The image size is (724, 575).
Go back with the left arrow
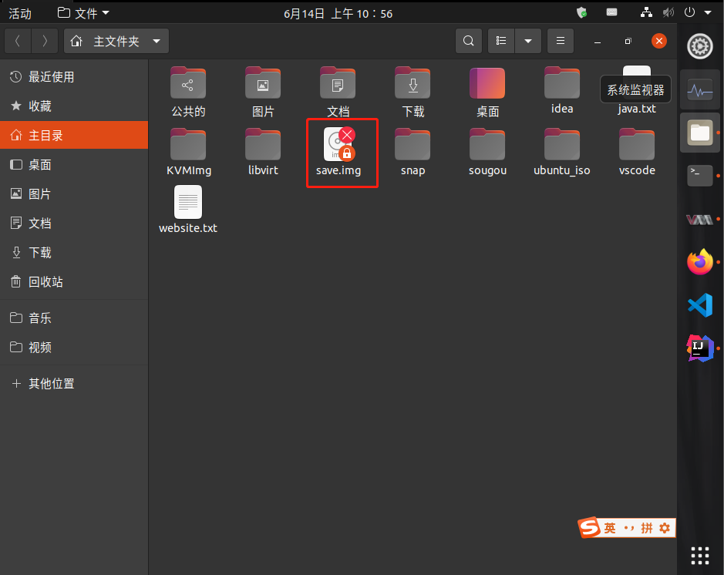(x=18, y=41)
